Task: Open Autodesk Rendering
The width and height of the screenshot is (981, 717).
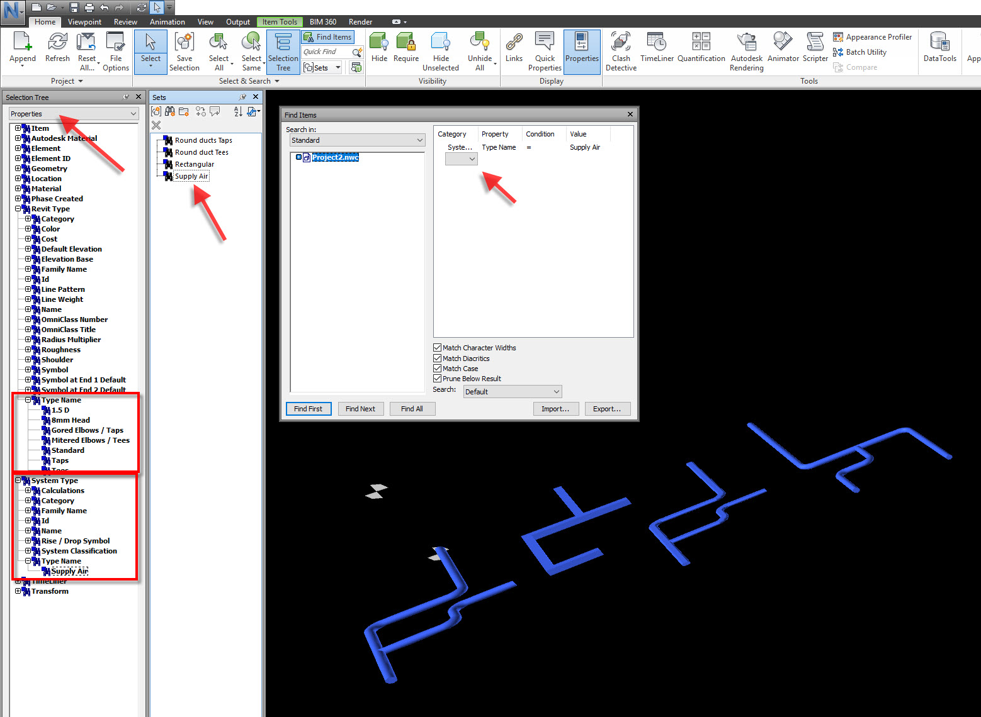Action: pos(747,50)
